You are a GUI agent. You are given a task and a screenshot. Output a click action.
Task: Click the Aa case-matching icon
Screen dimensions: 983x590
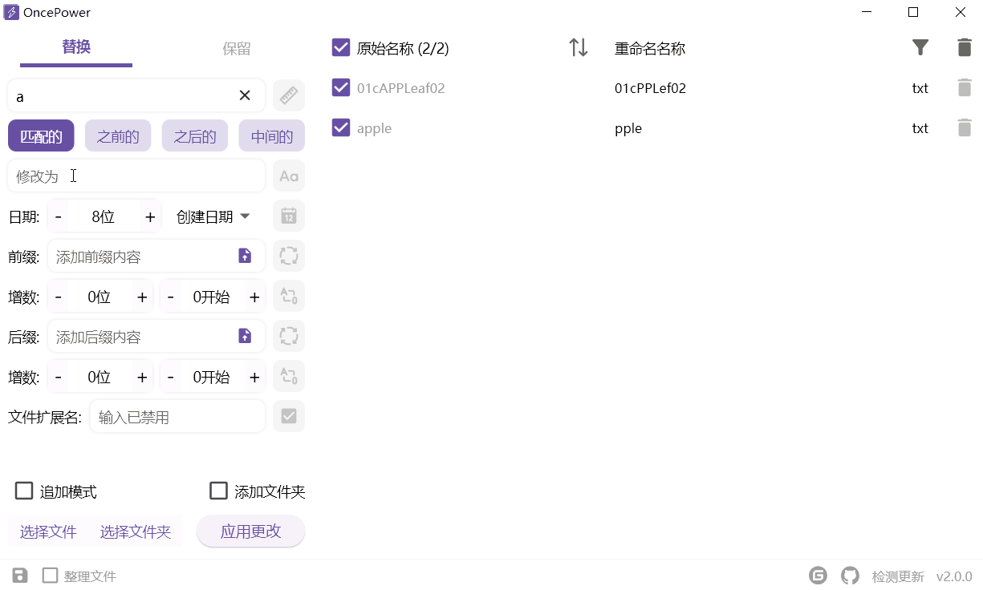[x=289, y=176]
